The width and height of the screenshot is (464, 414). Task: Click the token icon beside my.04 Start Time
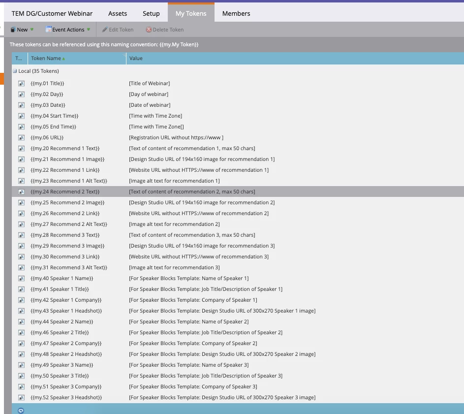point(21,116)
